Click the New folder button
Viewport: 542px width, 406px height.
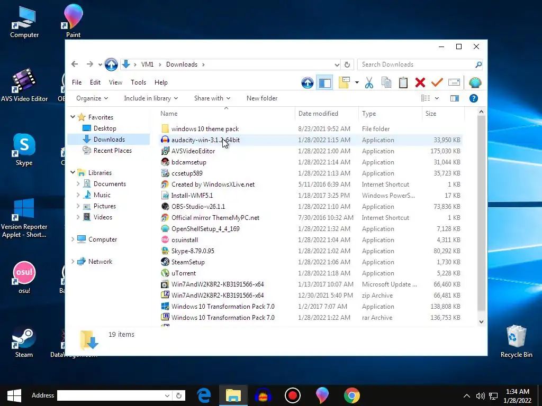tap(262, 98)
